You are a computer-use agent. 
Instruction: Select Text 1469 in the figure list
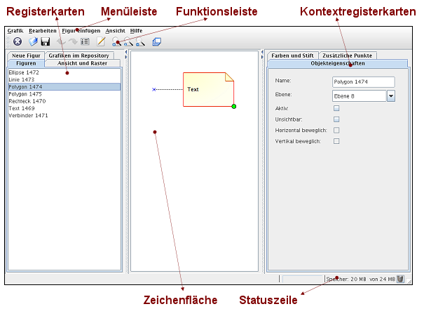coord(64,108)
